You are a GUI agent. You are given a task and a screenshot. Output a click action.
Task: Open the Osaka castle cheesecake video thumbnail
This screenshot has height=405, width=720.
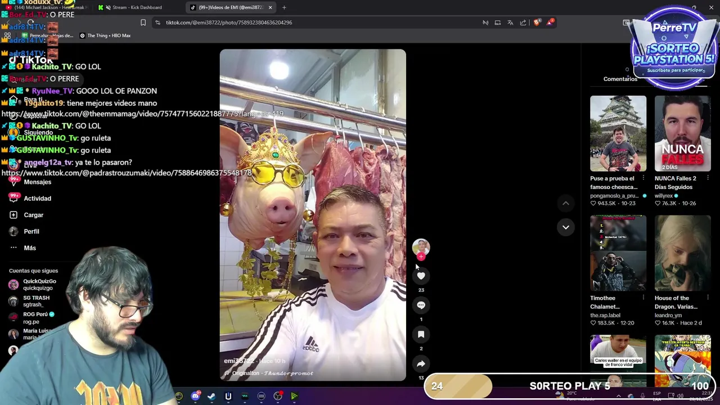pos(618,133)
